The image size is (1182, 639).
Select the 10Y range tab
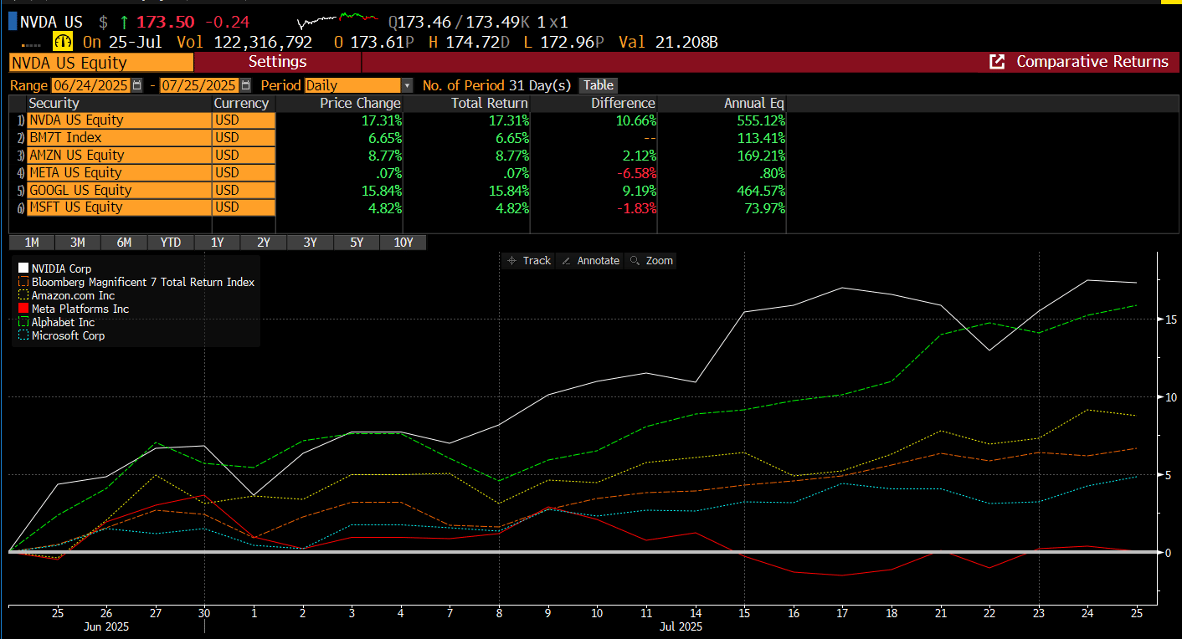coord(403,243)
